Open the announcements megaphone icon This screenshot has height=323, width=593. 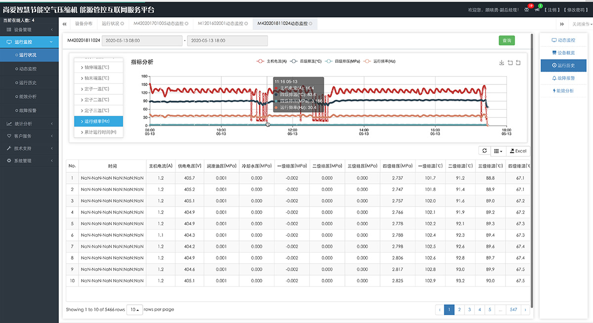[x=537, y=10]
